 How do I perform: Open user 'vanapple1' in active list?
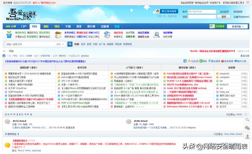coord(225,77)
